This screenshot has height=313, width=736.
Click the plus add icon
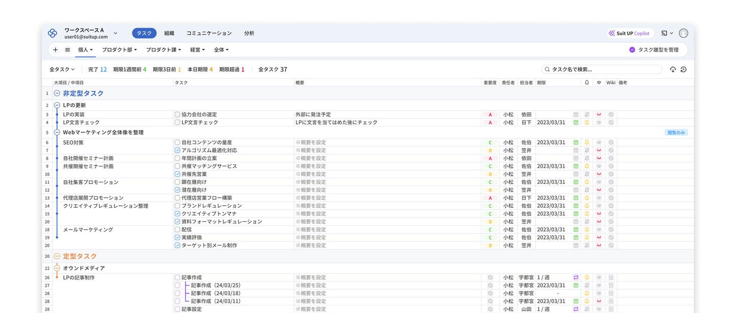click(x=56, y=50)
